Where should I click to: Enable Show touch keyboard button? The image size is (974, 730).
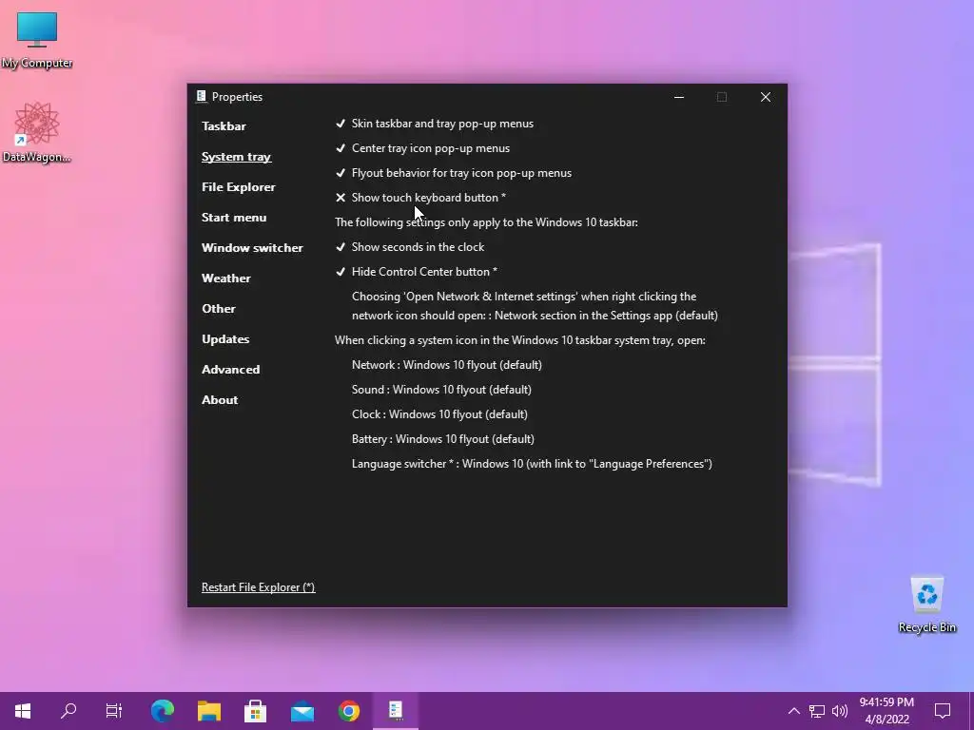420,198
